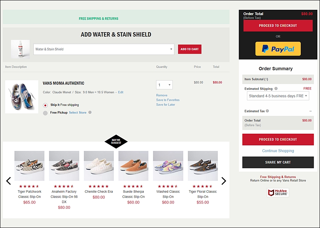The width and height of the screenshot is (320, 228).
Task: Click the Tiger Patchwork Classic Slip-On name
Action: [29, 194]
